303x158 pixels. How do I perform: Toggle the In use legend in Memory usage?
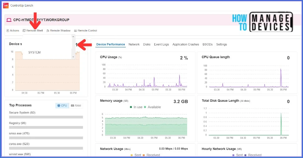(136, 107)
